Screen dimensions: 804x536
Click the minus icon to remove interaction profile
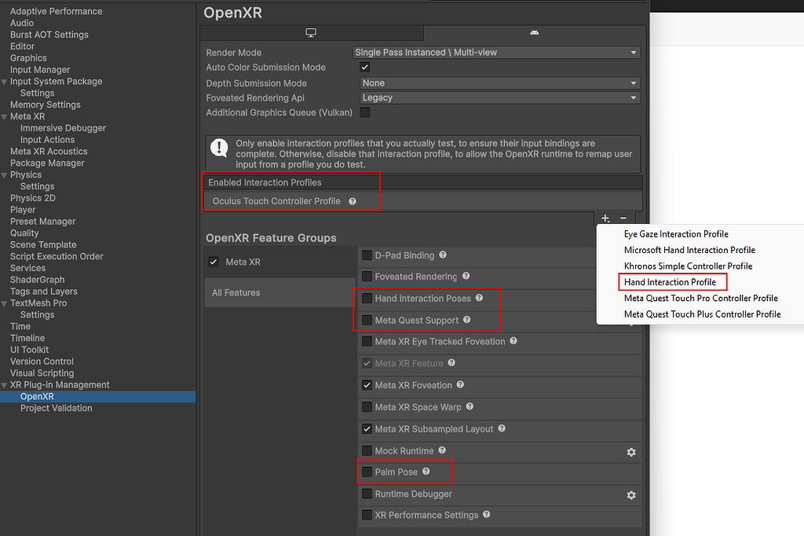[623, 218]
